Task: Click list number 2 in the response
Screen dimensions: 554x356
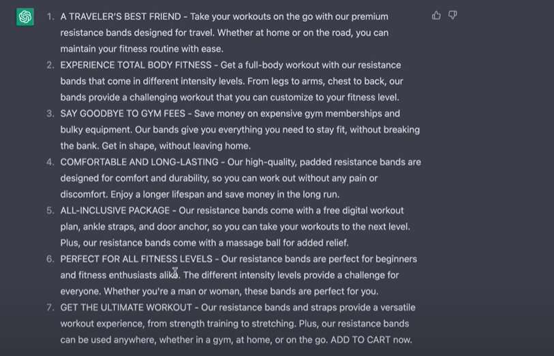Action: tap(50, 65)
